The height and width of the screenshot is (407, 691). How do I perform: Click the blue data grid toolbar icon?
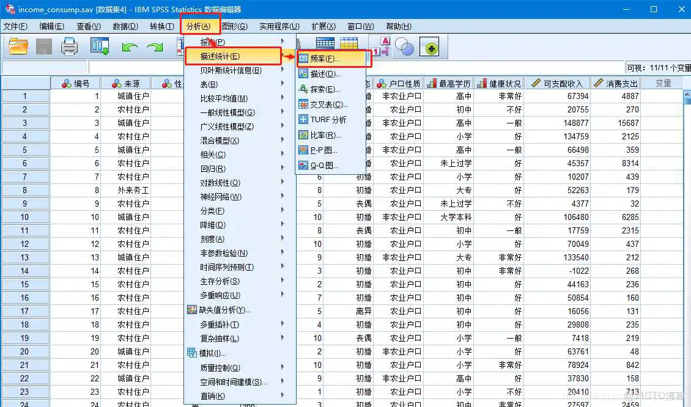point(325,43)
